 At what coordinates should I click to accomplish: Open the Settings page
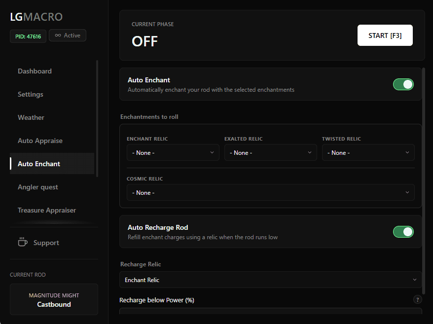[x=52, y=94]
